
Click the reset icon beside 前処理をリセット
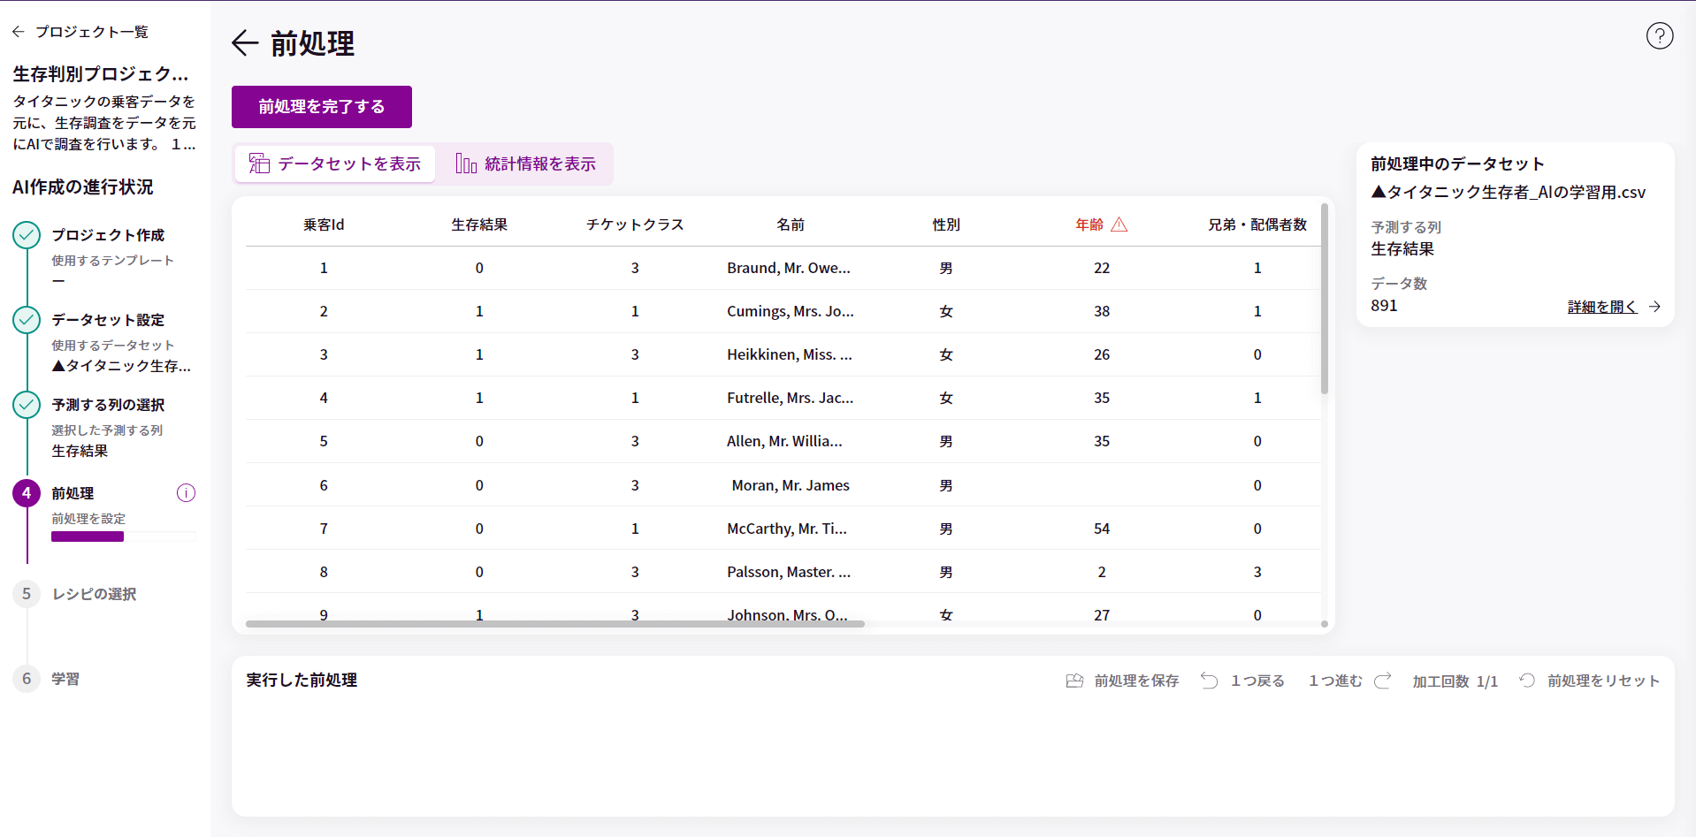[1527, 681]
